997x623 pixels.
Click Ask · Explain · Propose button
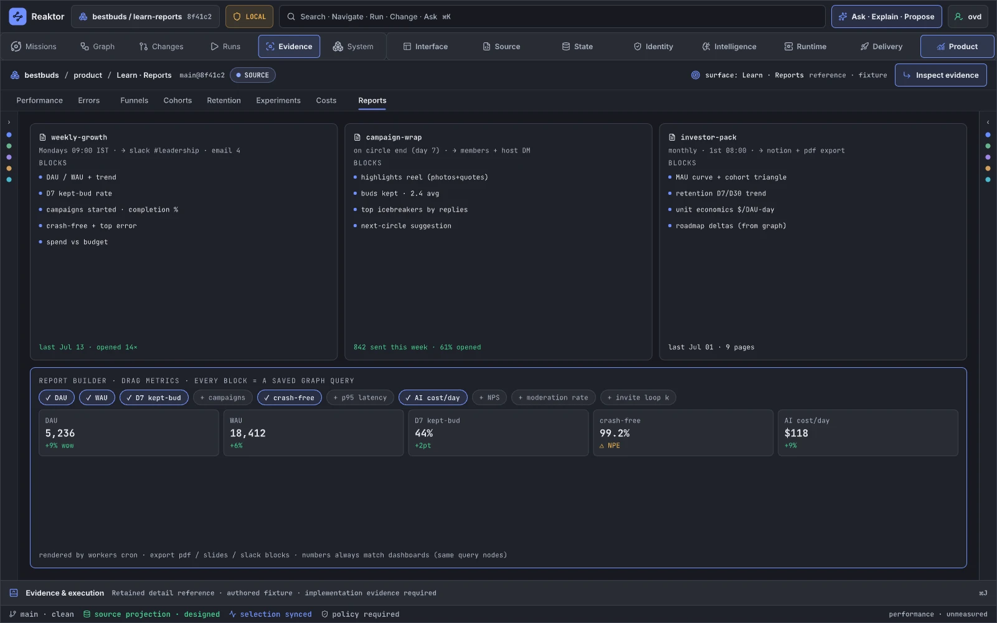pos(887,17)
